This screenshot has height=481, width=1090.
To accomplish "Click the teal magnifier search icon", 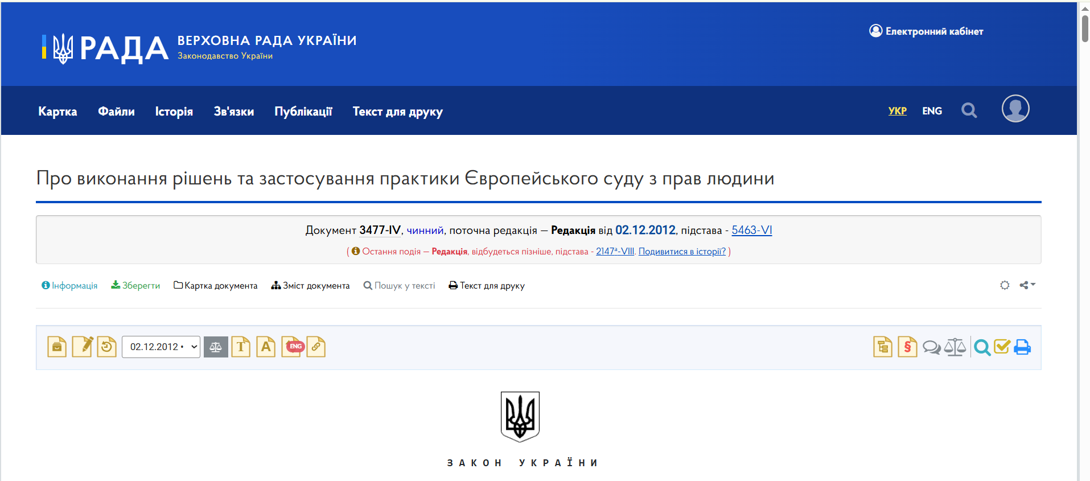I will coord(982,347).
